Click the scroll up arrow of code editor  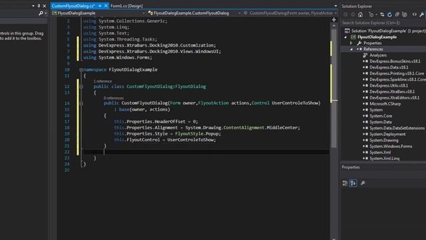(x=334, y=25)
